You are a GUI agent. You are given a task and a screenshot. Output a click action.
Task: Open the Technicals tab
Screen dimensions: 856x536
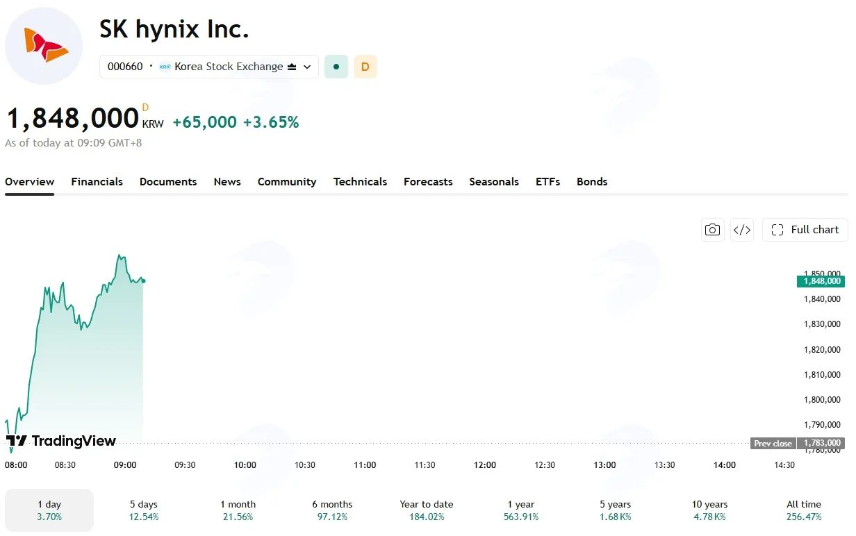click(360, 182)
